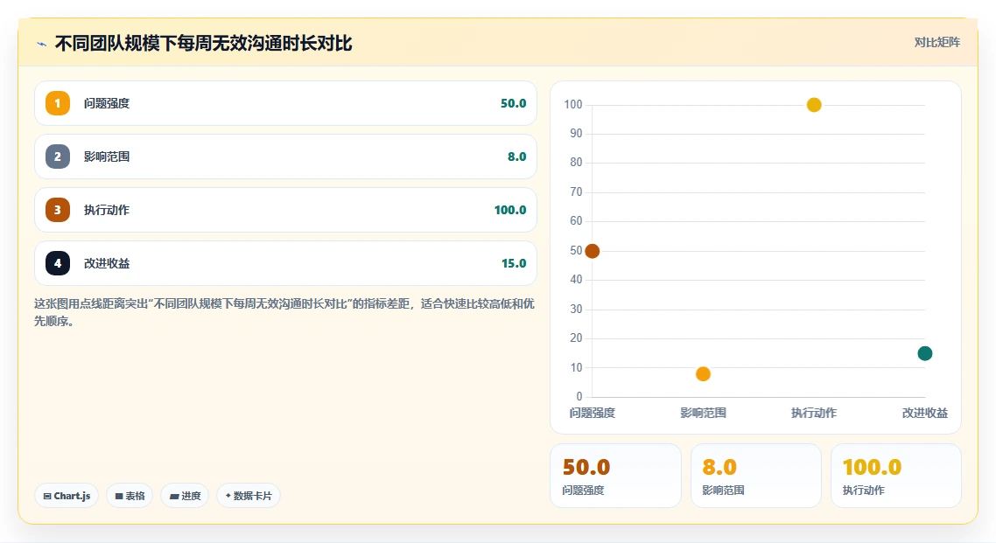Click the Chart.js tag chip
Viewport: 996px width, 543px height.
(x=67, y=496)
